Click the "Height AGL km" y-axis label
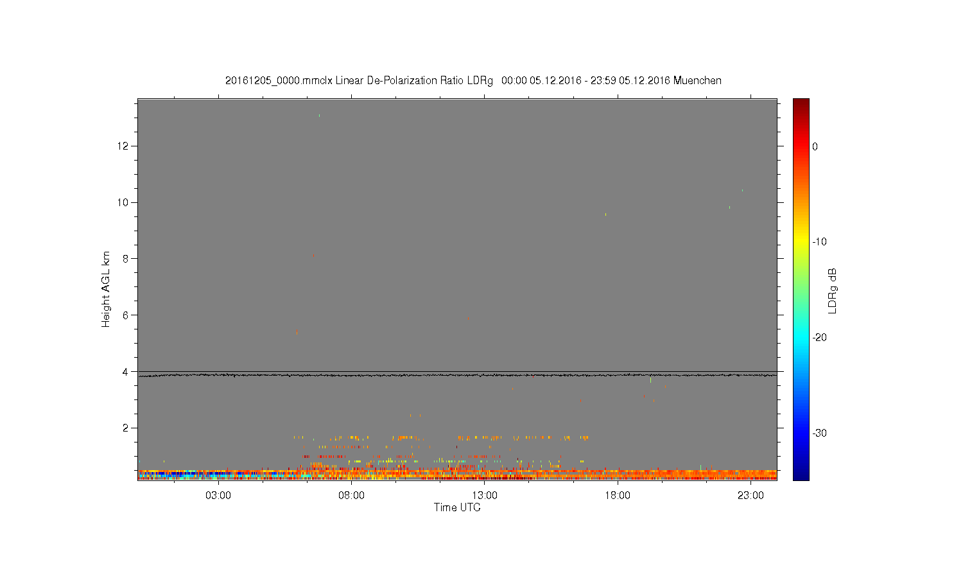The image size is (963, 578). [x=106, y=289]
